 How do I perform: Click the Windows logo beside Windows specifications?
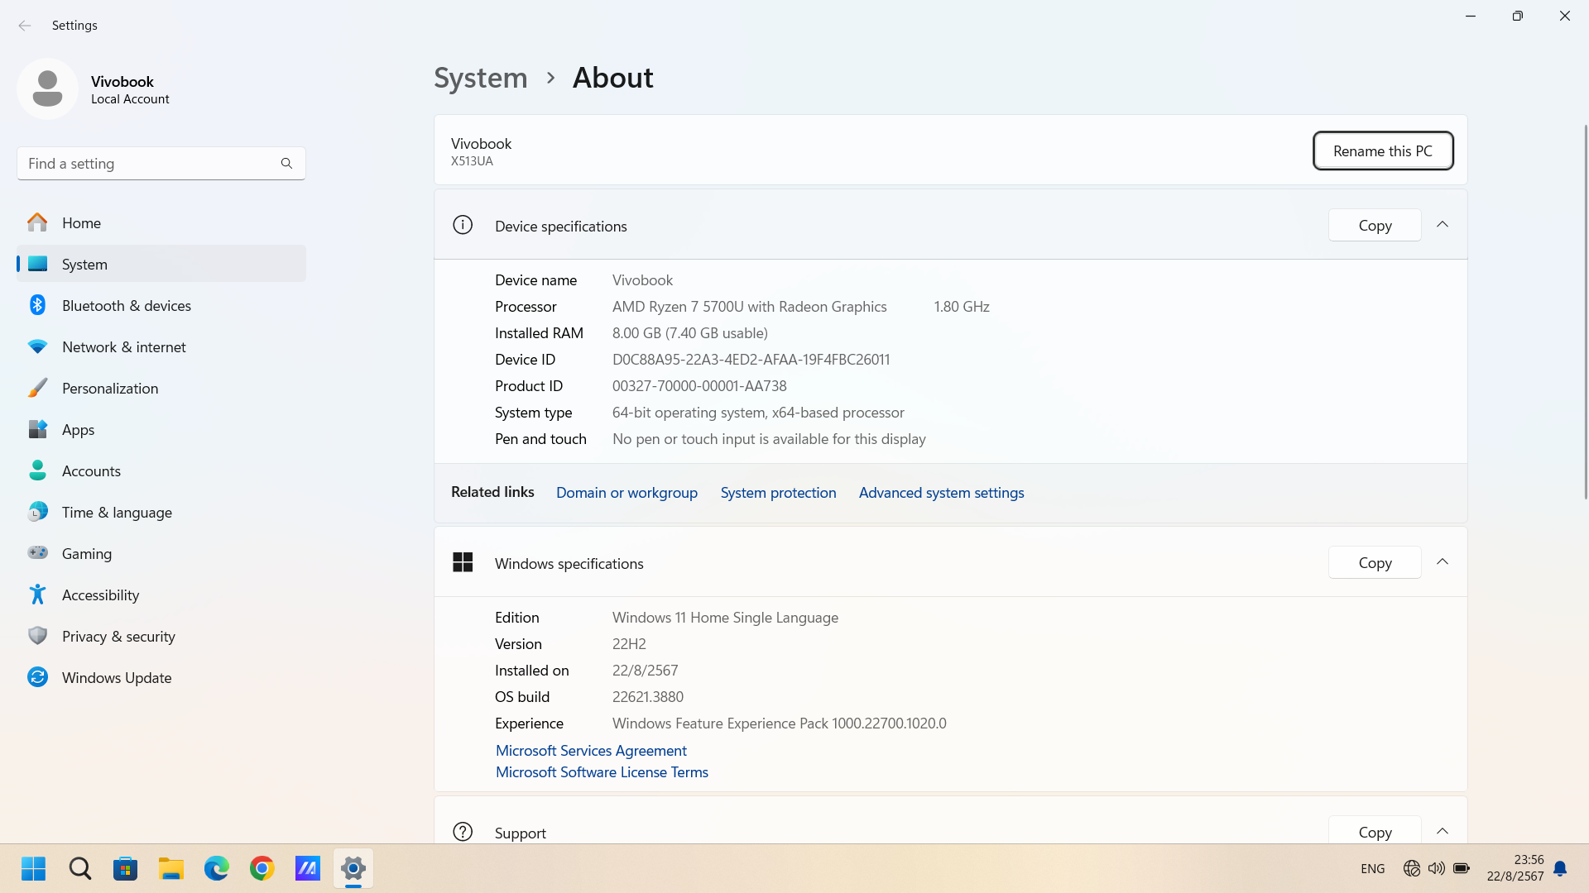(463, 562)
